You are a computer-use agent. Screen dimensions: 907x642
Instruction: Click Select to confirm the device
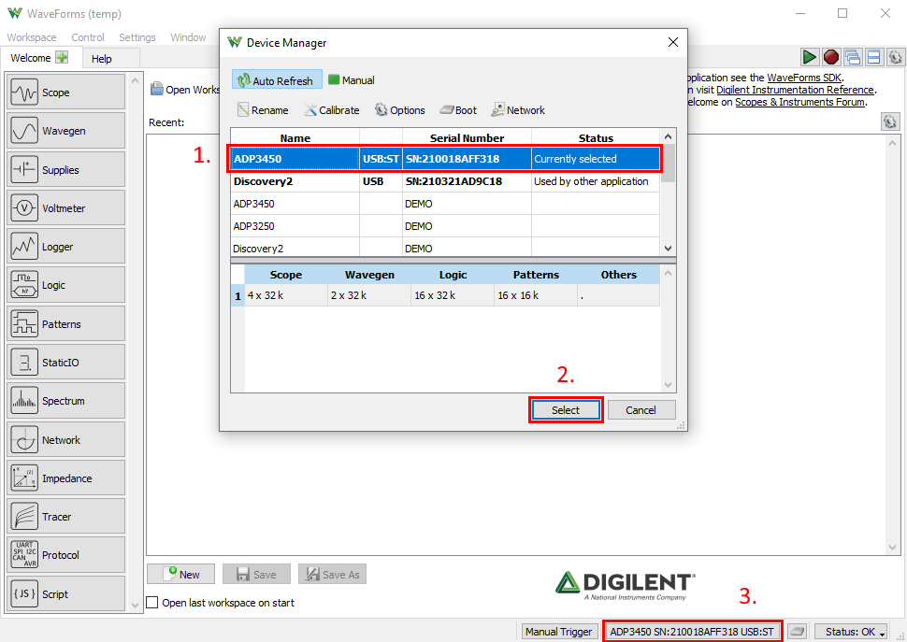click(x=565, y=410)
